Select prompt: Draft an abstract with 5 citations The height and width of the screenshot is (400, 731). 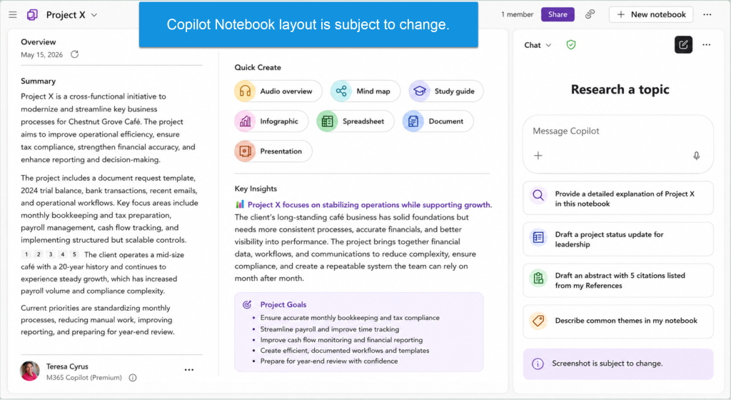[618, 280]
